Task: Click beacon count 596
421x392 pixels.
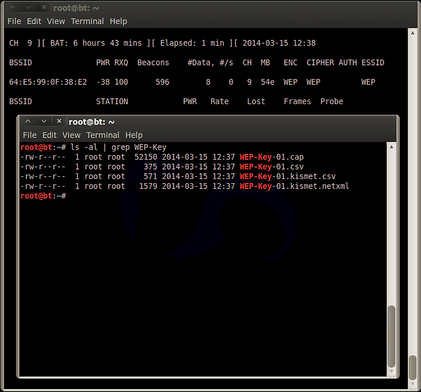Action: point(163,82)
